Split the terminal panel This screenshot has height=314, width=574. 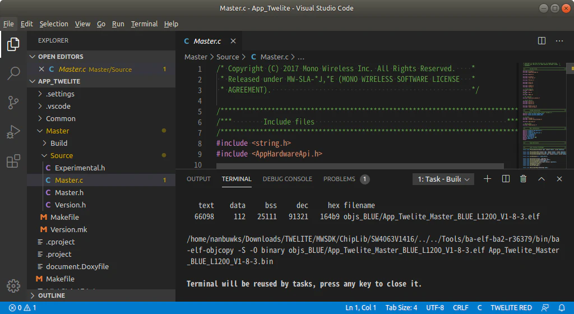[x=506, y=179]
